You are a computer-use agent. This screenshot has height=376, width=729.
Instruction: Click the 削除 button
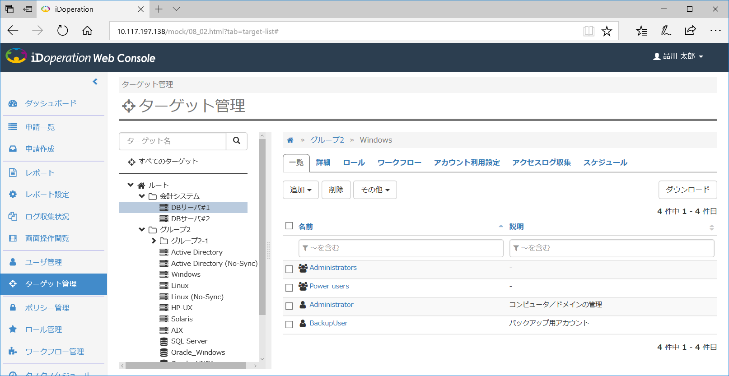(336, 190)
